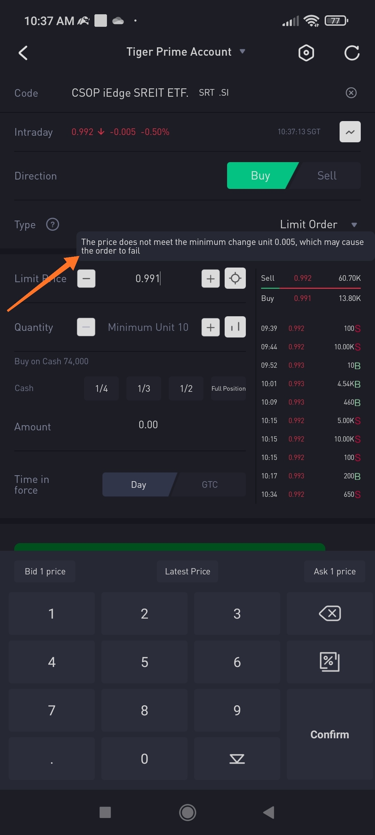Choose the Latest Price shortcut
Viewport: 375px width, 835px height.
(187, 571)
